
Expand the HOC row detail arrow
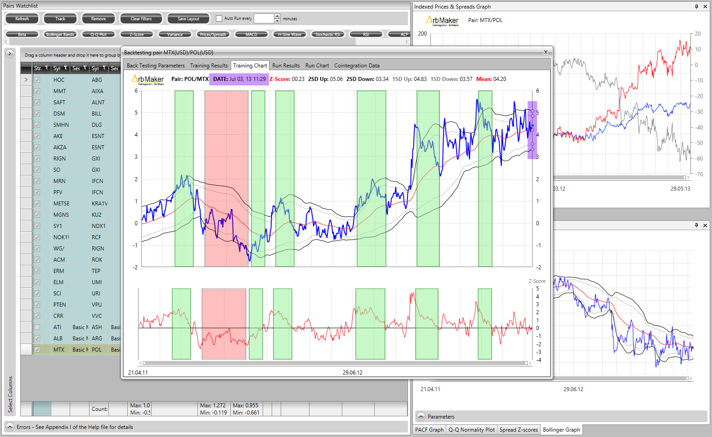[x=26, y=80]
